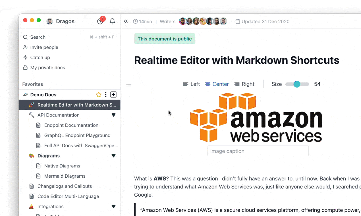This screenshot has height=216, width=361.
Task: Toggle Center alignment for the image
Action: click(x=217, y=84)
